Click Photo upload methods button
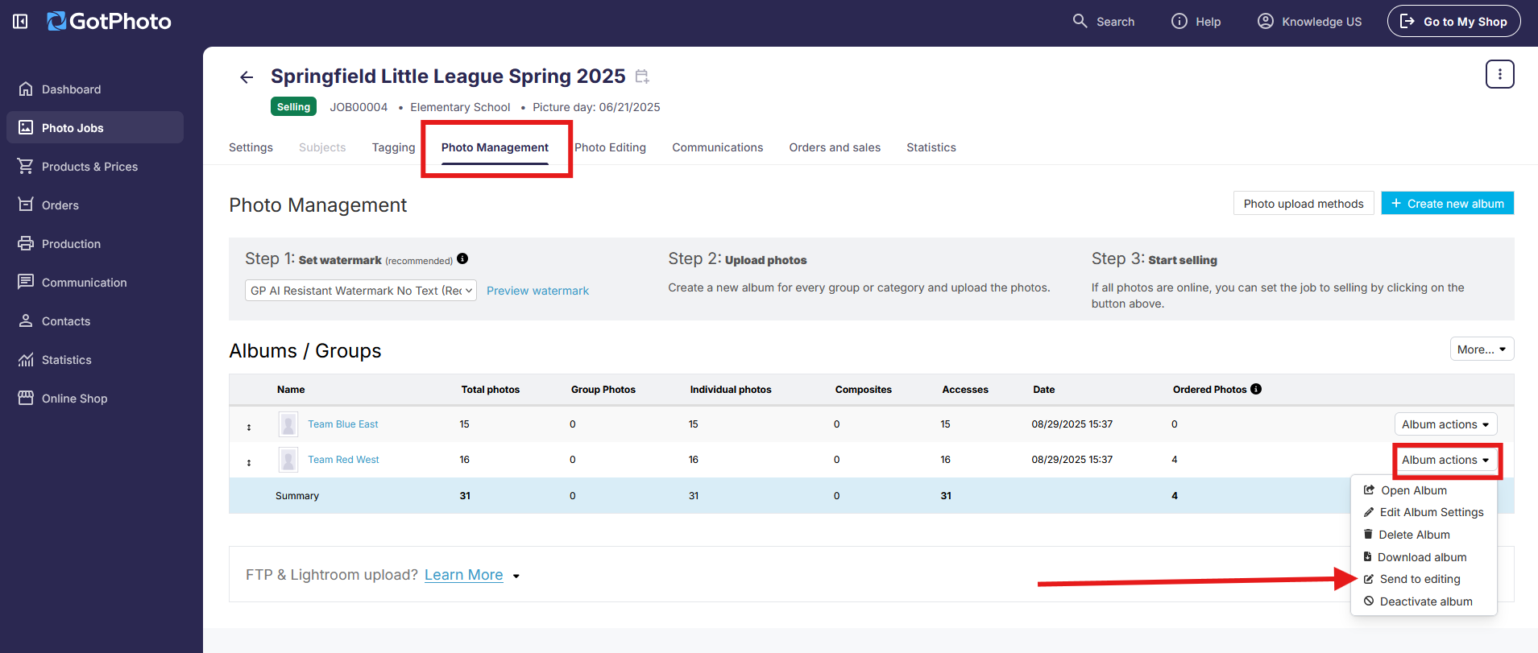1538x653 pixels. 1304,204
